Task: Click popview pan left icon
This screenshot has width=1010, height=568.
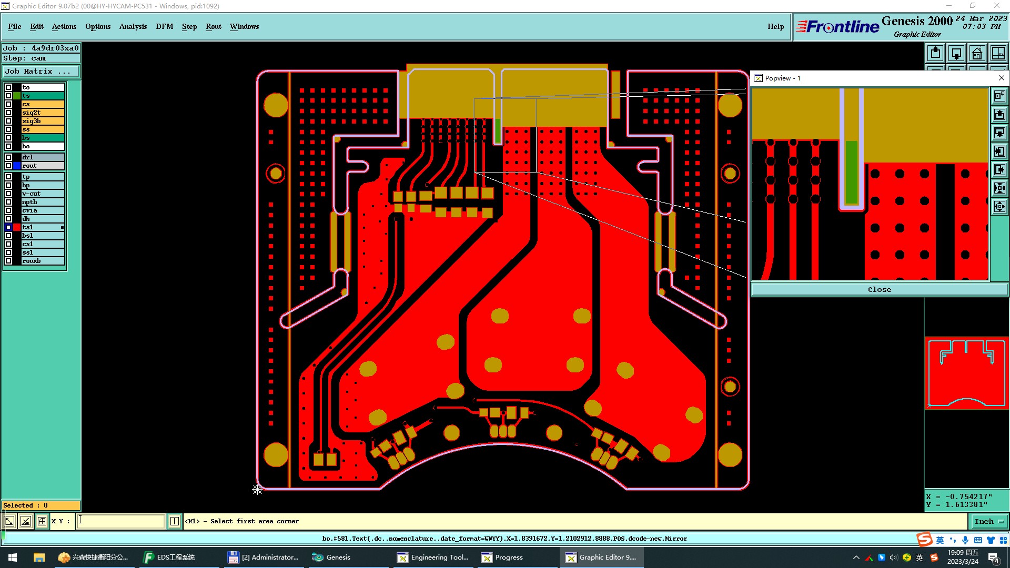Action: (x=999, y=151)
